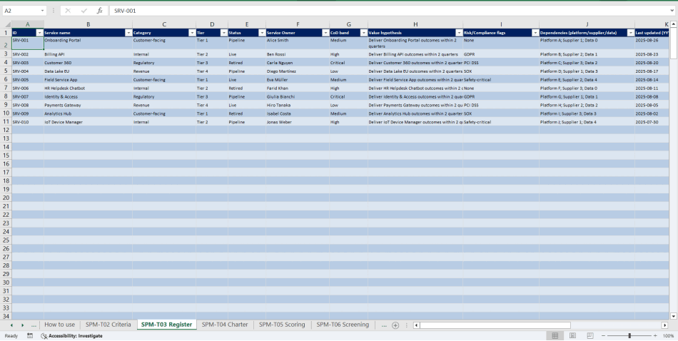This screenshot has width=678, height=341.
Task: Switch to Page Layout view icon
Action: point(572,335)
